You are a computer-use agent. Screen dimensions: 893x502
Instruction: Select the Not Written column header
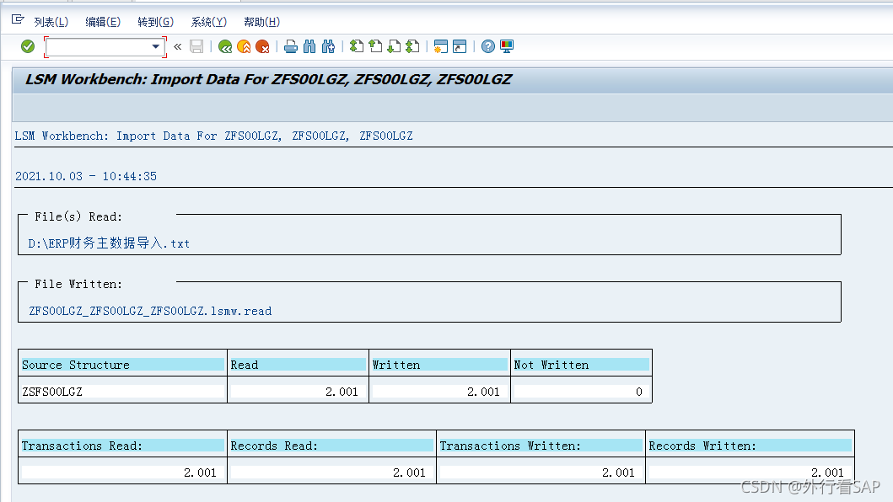pyautogui.click(x=582, y=365)
